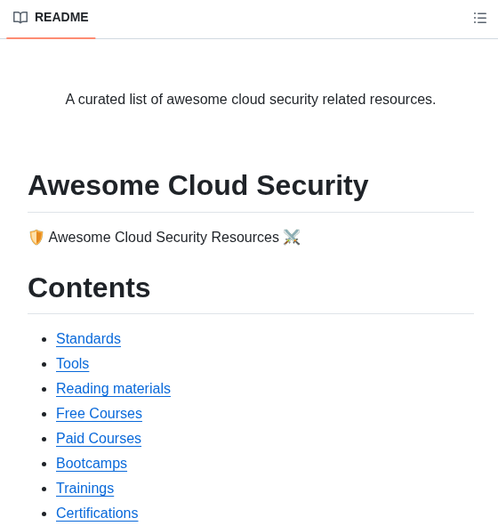Image resolution: width=498 pixels, height=526 pixels.
Task: Navigate to Bootcamps section
Action: click(92, 464)
